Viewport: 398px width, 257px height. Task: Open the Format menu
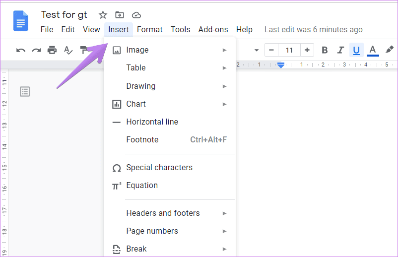[x=149, y=29]
